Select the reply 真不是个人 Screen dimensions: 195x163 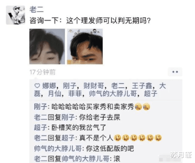pos(96,138)
